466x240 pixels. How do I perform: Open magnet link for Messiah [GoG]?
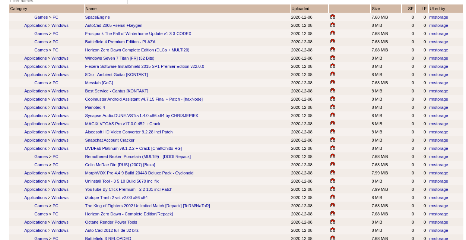tap(333, 82)
